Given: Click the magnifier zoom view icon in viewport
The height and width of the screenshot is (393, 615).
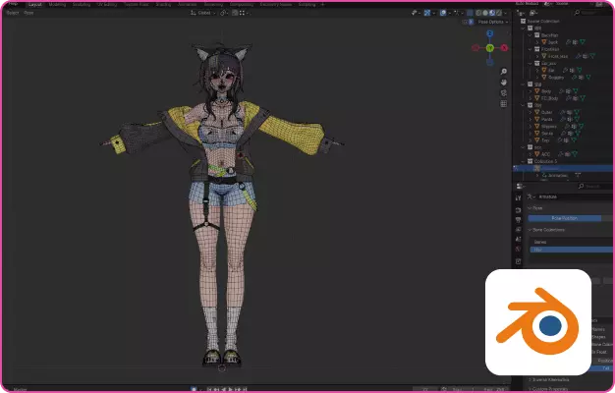Looking at the screenshot, I should 504,72.
